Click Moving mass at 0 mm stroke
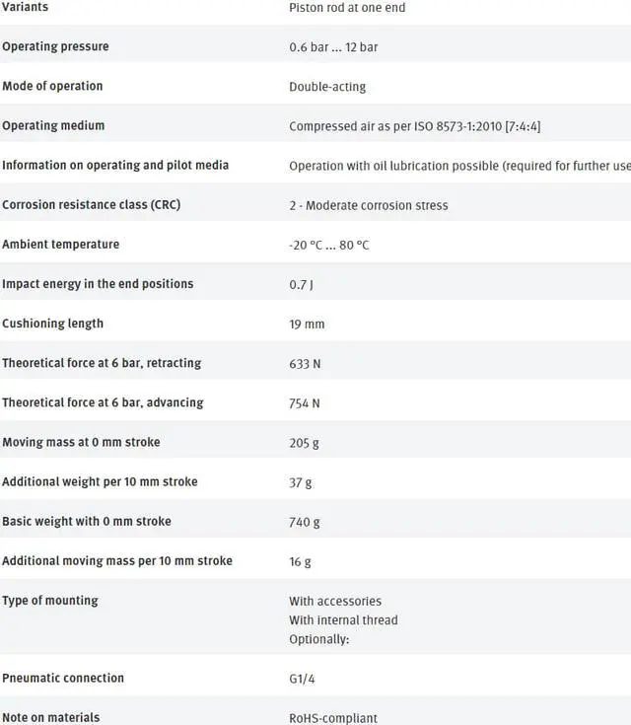This screenshot has width=631, height=725. [81, 442]
